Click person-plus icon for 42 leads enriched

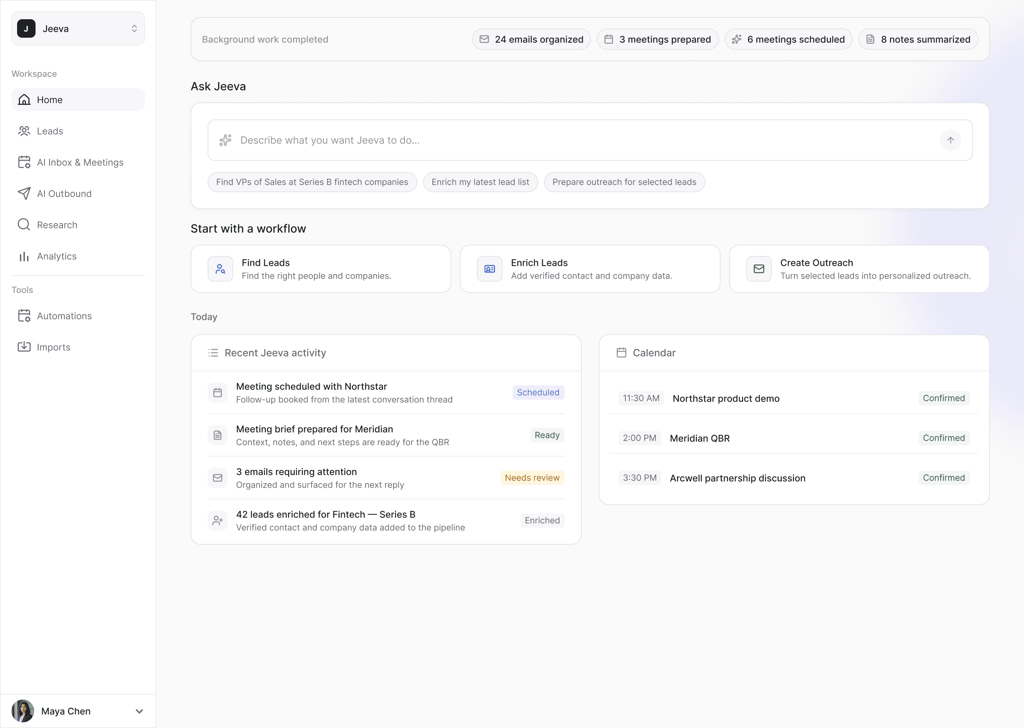[x=218, y=520]
